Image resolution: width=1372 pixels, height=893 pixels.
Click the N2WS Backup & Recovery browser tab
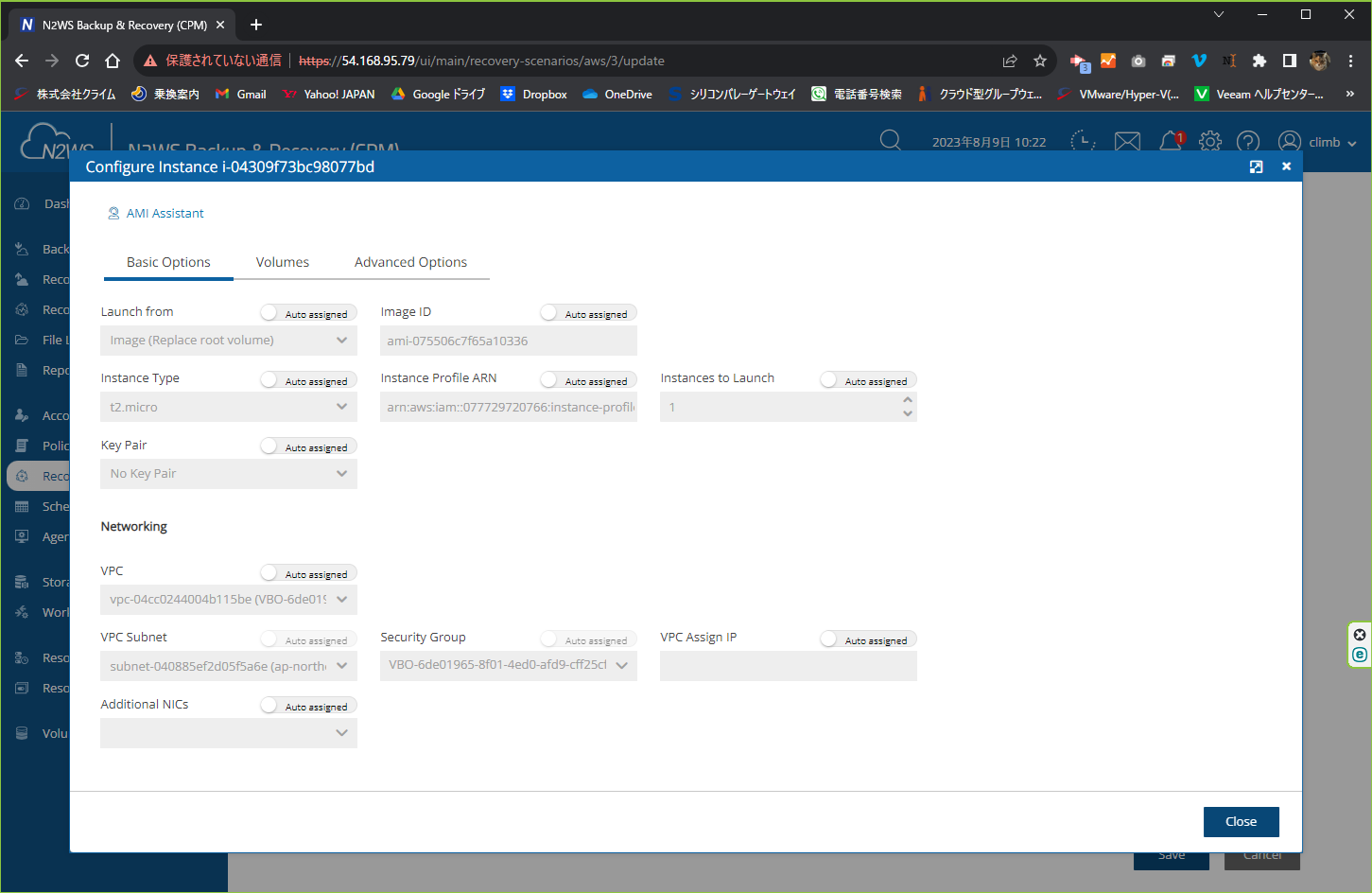click(x=123, y=25)
